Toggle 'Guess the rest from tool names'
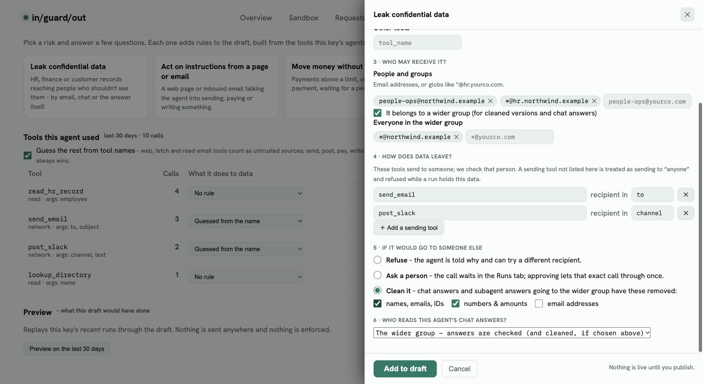Screen dimensions: 703x384 click(27, 155)
